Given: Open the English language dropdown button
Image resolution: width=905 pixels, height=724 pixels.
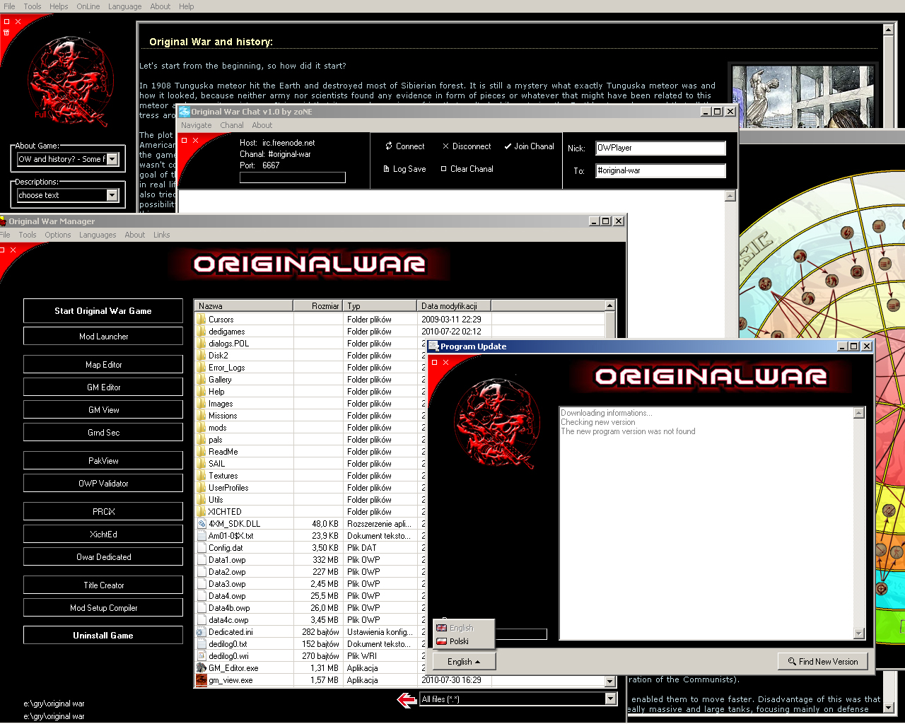Looking at the screenshot, I should pyautogui.click(x=463, y=662).
